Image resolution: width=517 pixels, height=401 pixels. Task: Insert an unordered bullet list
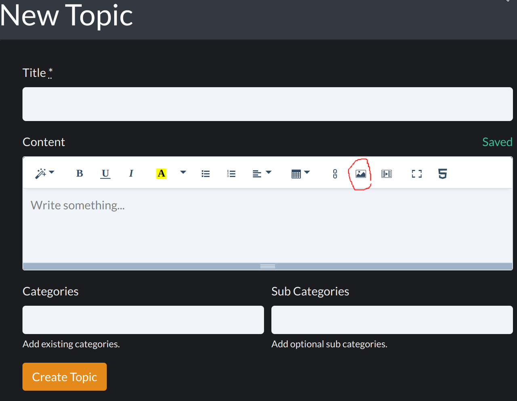point(206,174)
